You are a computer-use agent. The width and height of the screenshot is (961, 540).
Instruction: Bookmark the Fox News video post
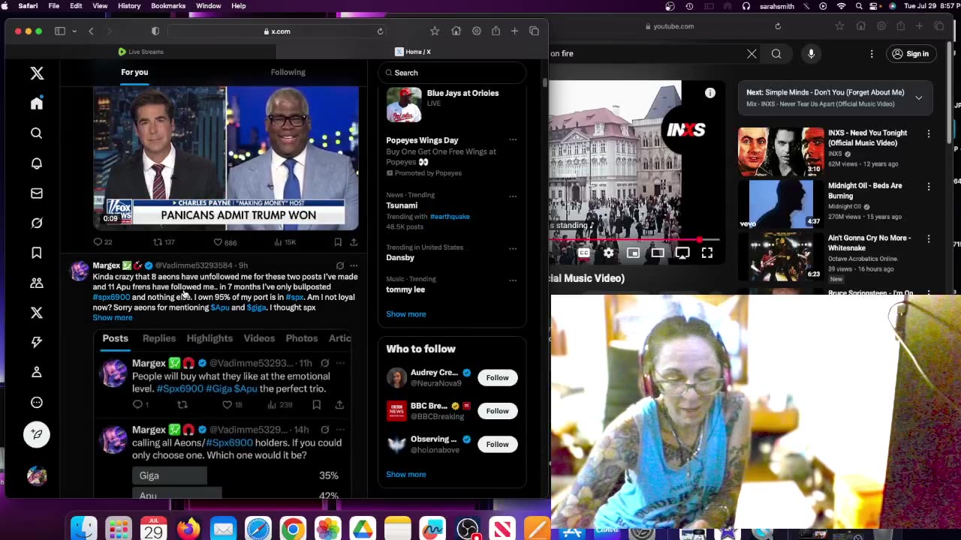(338, 242)
